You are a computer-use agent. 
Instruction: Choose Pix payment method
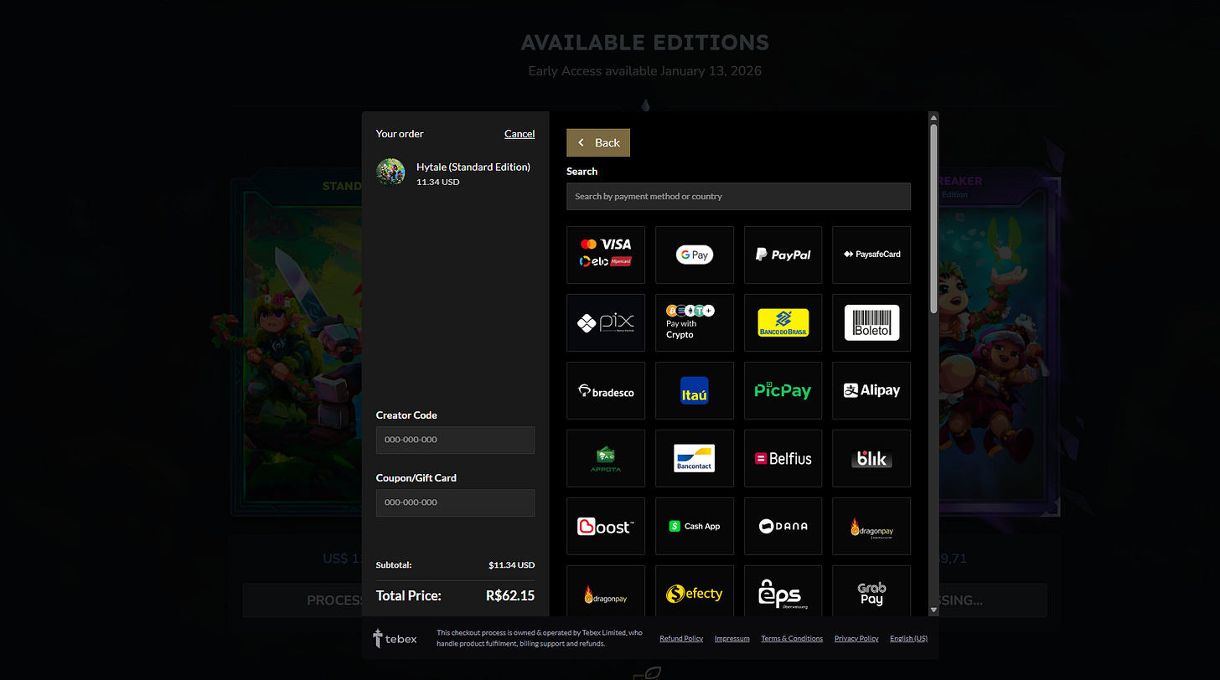point(606,322)
